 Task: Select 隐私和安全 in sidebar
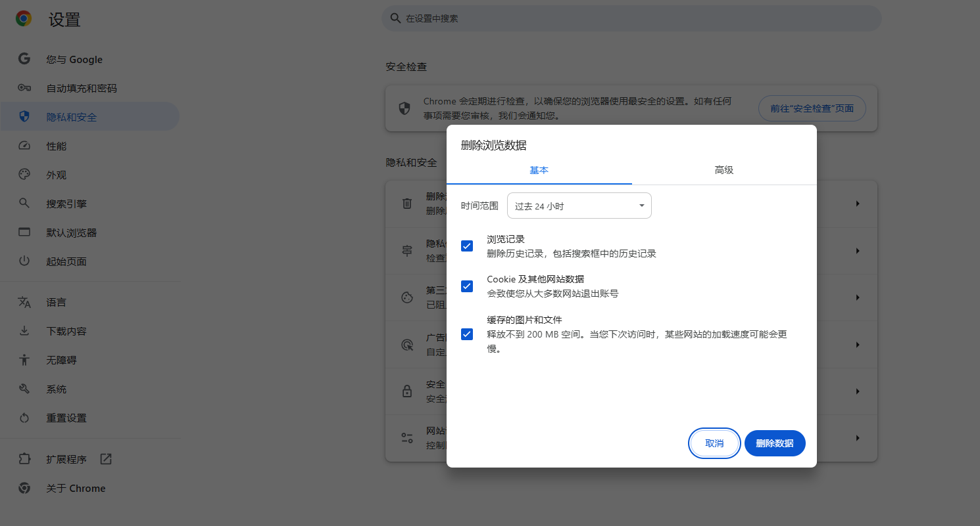(89, 117)
